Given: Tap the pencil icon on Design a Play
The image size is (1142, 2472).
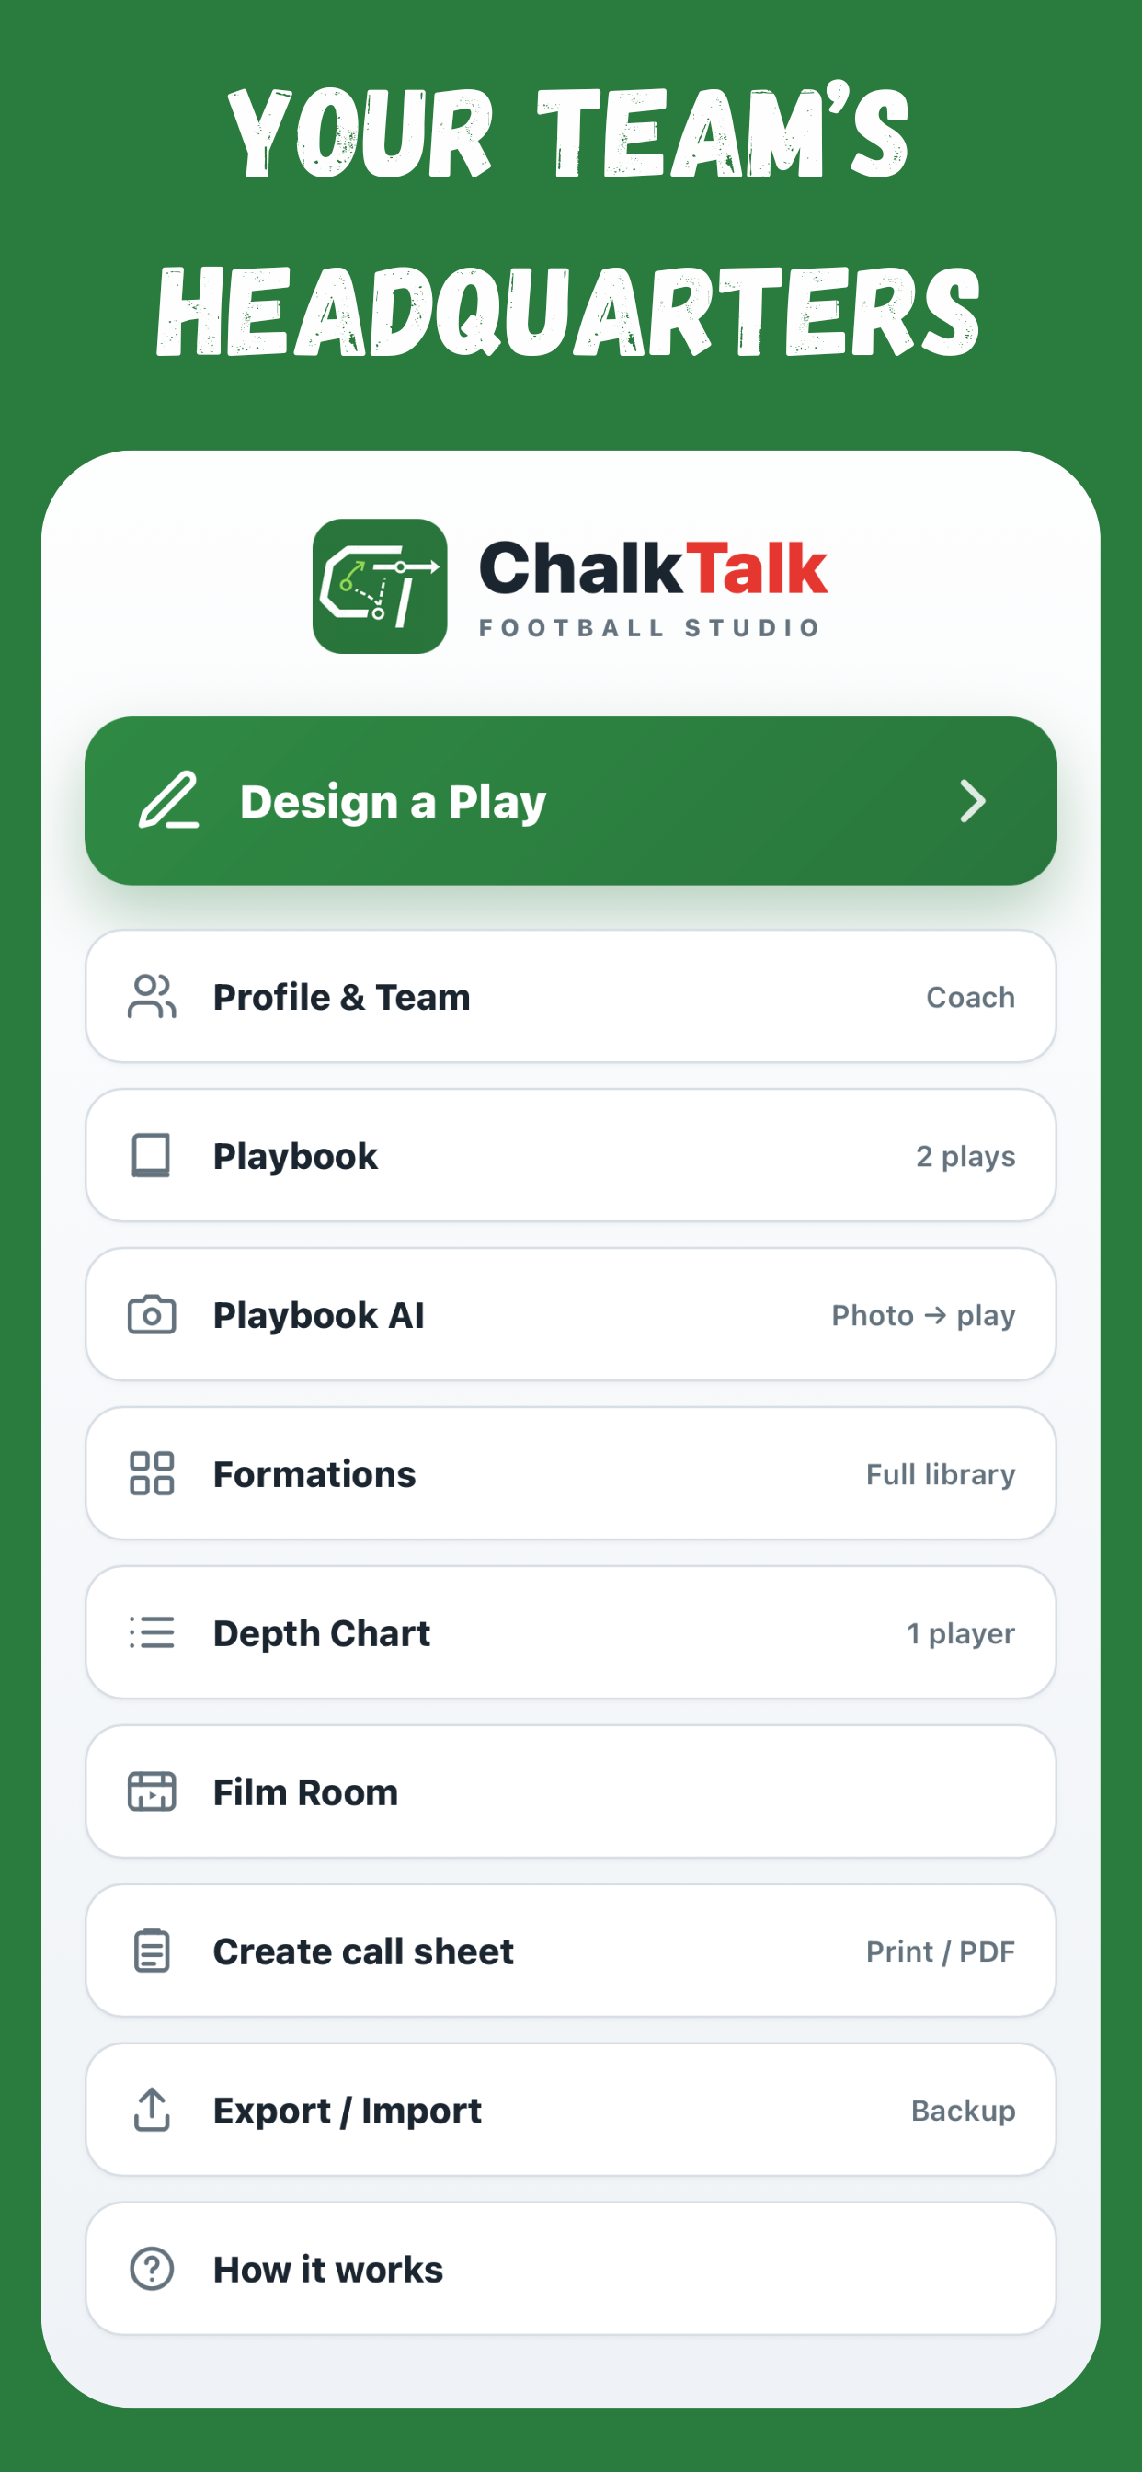Looking at the screenshot, I should (169, 800).
